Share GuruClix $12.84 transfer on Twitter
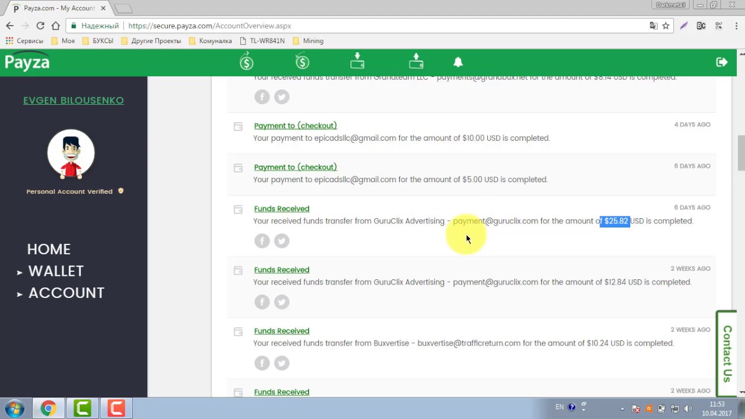This screenshot has height=419, width=745. point(282,302)
